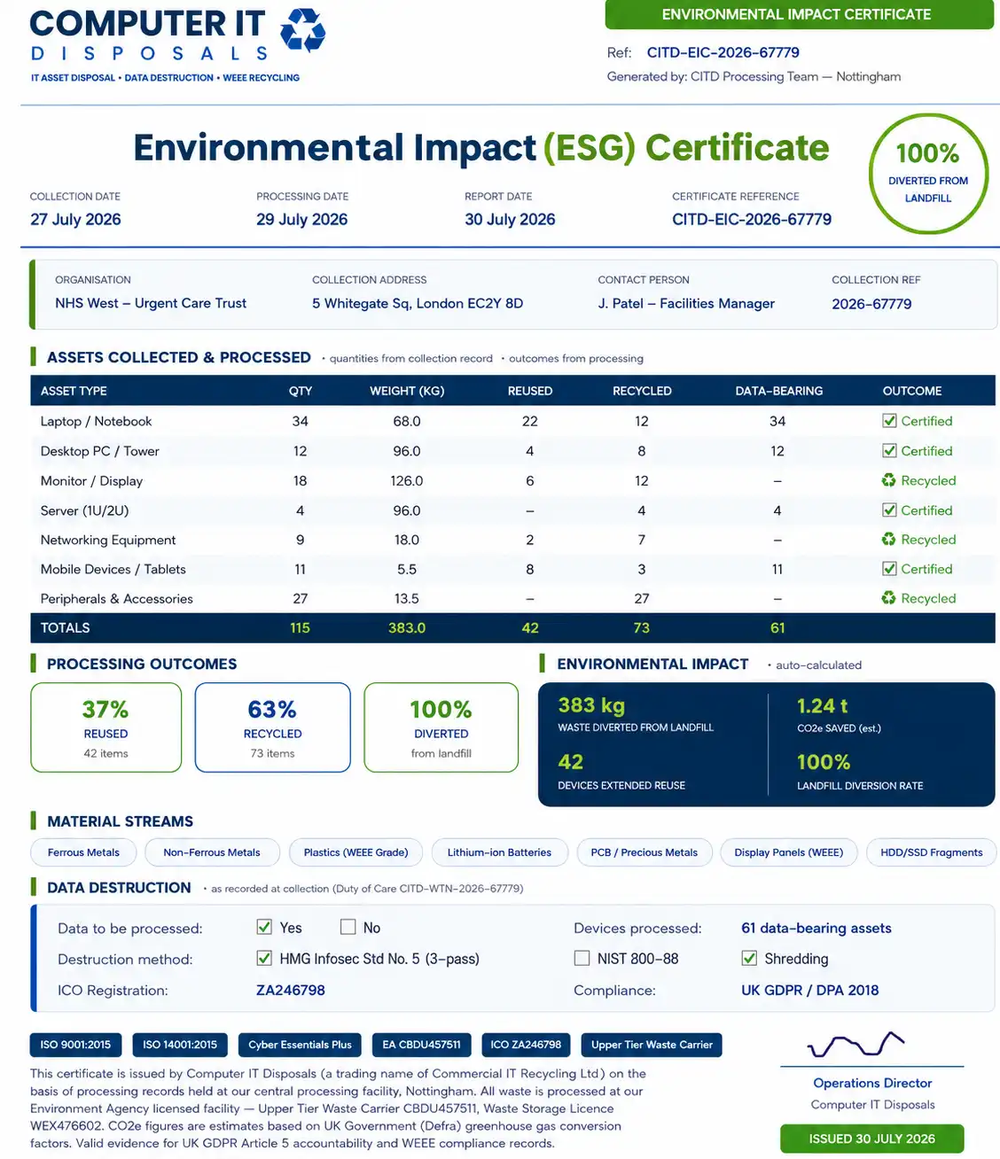Click the 63% Recycled outcome card
Viewport: 1000px width, 1159px height.
[272, 727]
